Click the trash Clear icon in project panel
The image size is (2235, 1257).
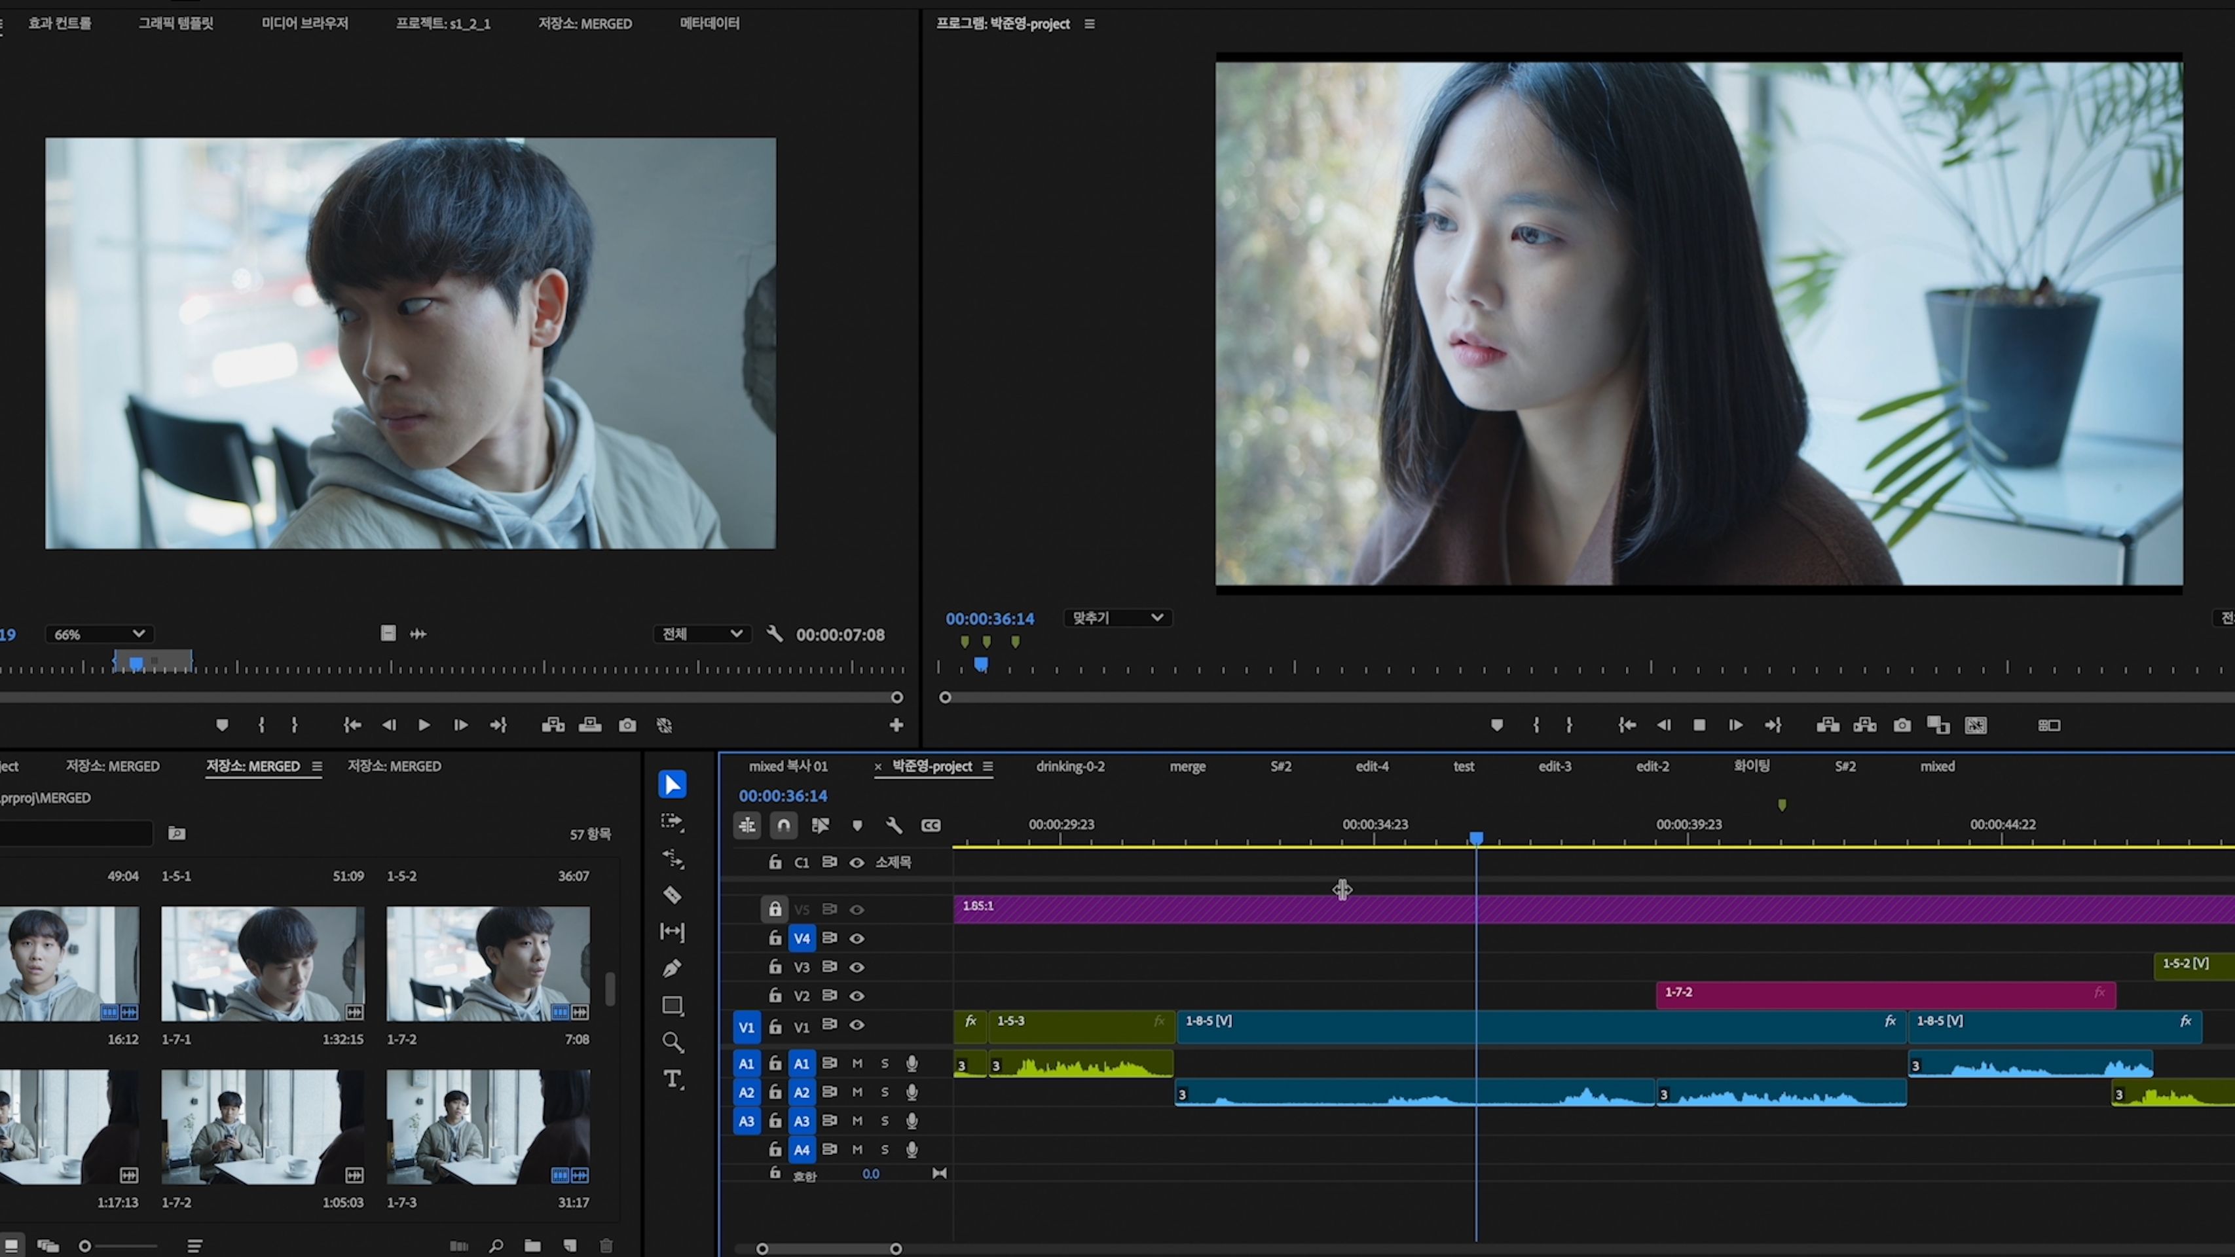click(606, 1246)
